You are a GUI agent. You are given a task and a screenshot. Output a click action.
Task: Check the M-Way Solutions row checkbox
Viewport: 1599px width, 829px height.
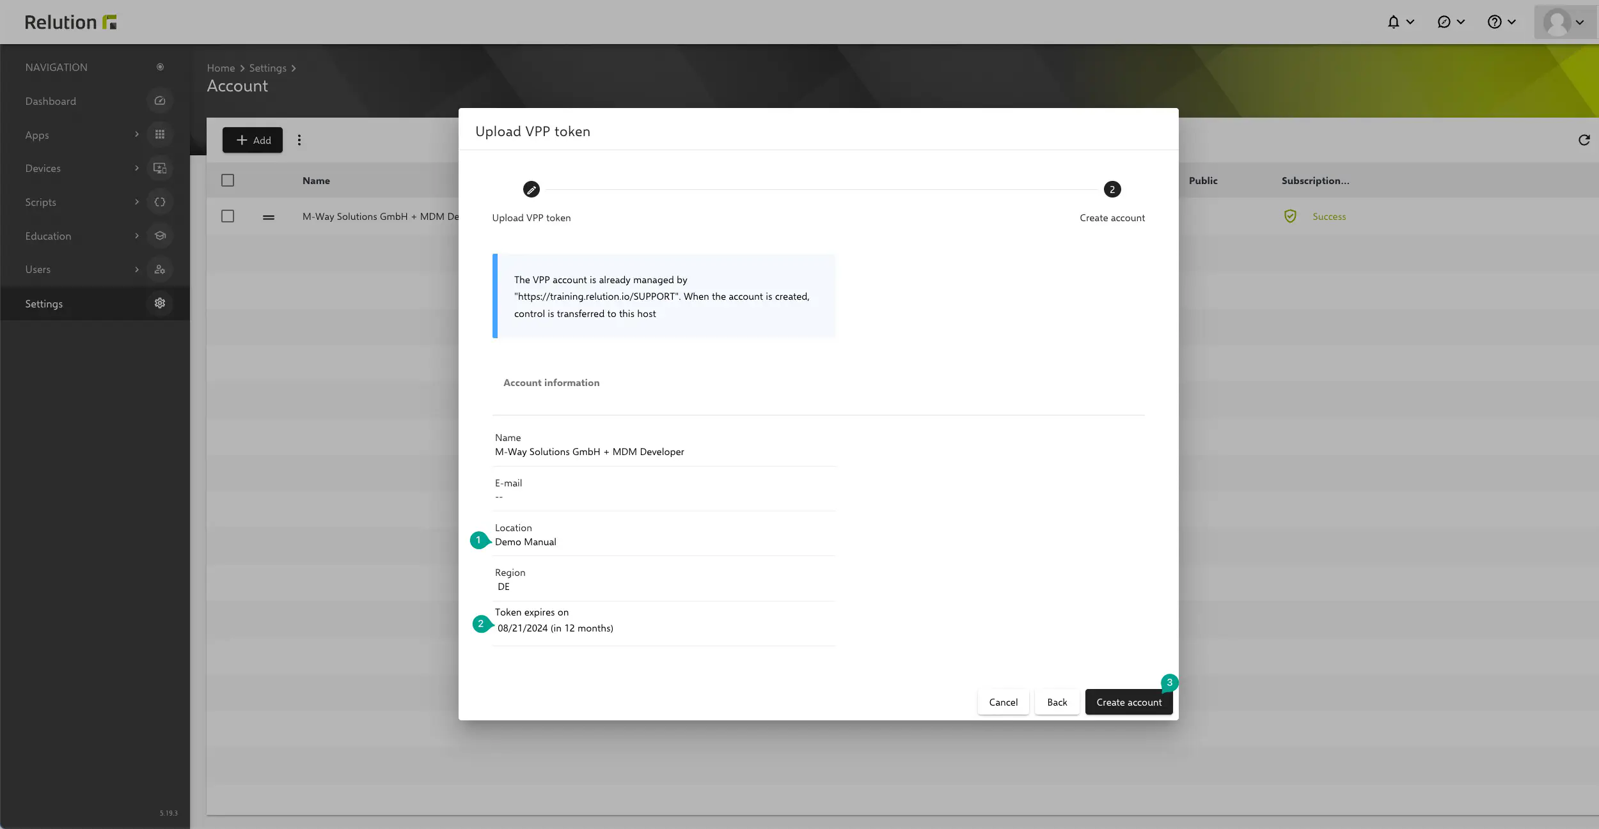228,217
